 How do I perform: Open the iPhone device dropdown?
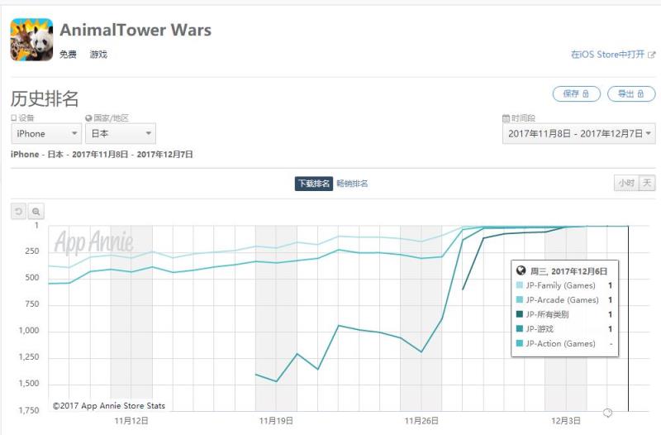tap(46, 134)
